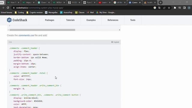Click the Google account icon in the address bar
The image size is (192, 108).
point(155,8)
